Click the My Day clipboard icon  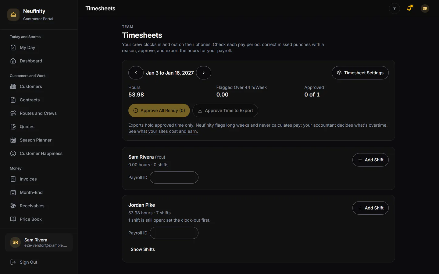(13, 47)
